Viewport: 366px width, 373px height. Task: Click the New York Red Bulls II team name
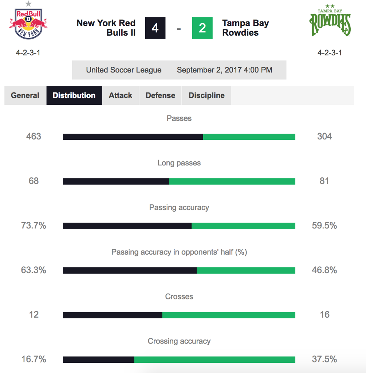point(106,28)
